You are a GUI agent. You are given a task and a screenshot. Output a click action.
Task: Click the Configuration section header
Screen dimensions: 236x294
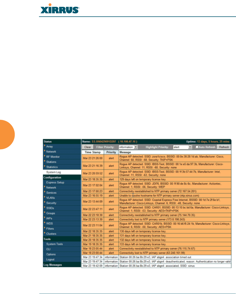click(x=62, y=177)
